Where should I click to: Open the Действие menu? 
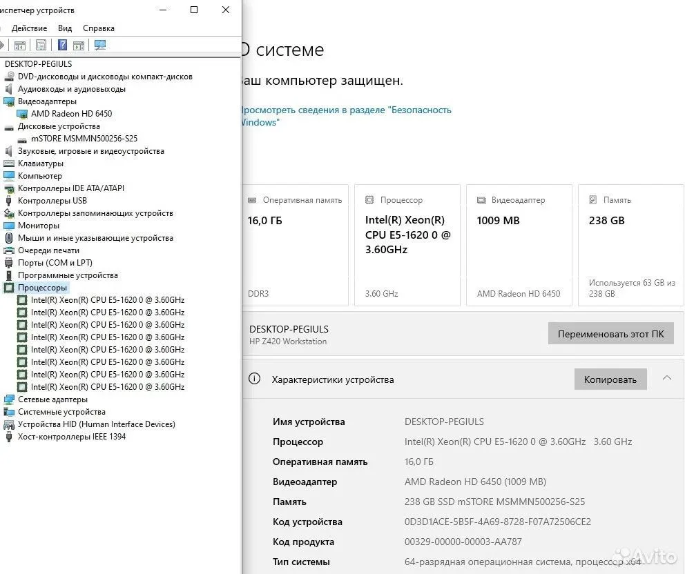click(29, 28)
